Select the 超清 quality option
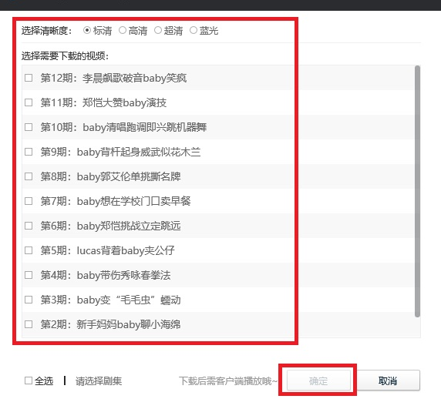The width and height of the screenshot is (441, 399). coord(158,30)
